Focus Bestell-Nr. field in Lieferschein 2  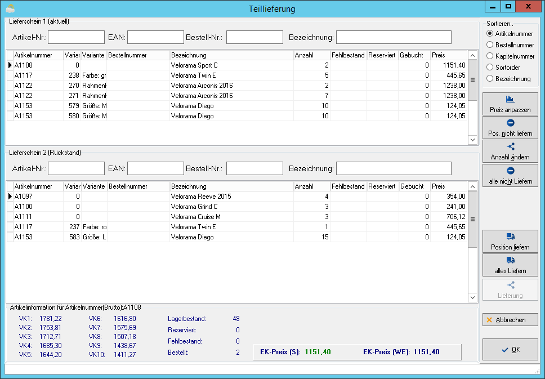[255, 168]
